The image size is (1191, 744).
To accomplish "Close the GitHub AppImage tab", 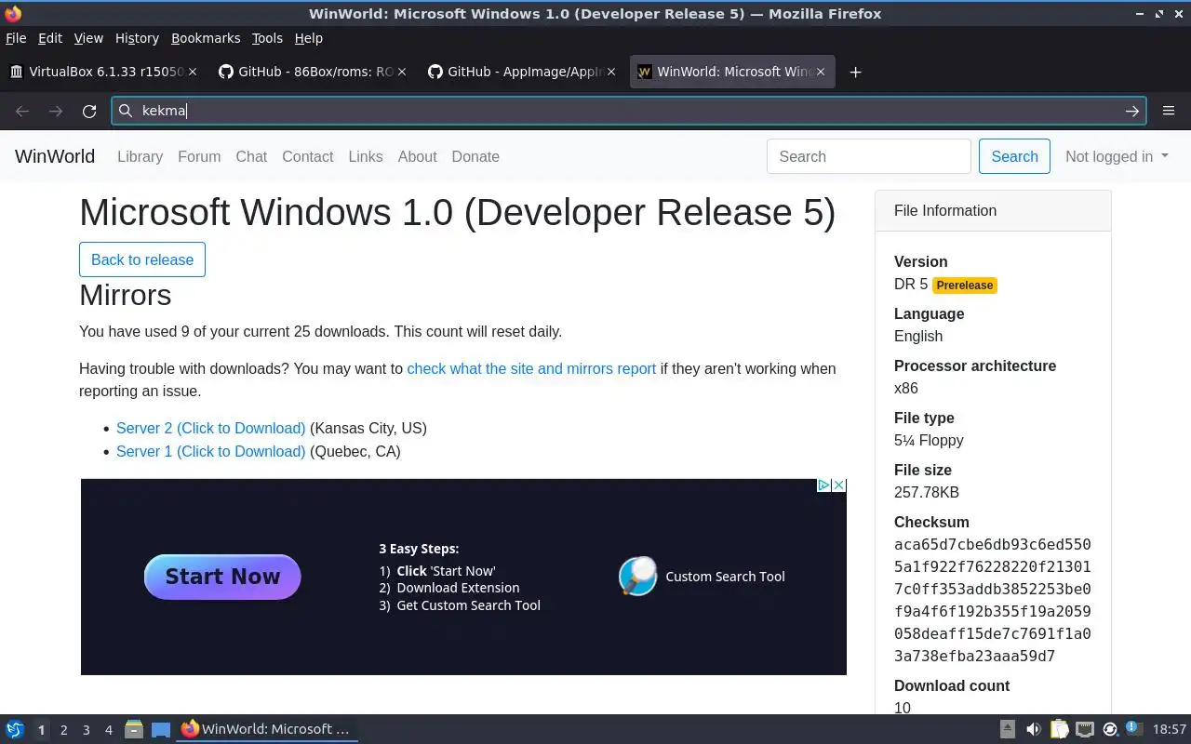I will coord(611,72).
